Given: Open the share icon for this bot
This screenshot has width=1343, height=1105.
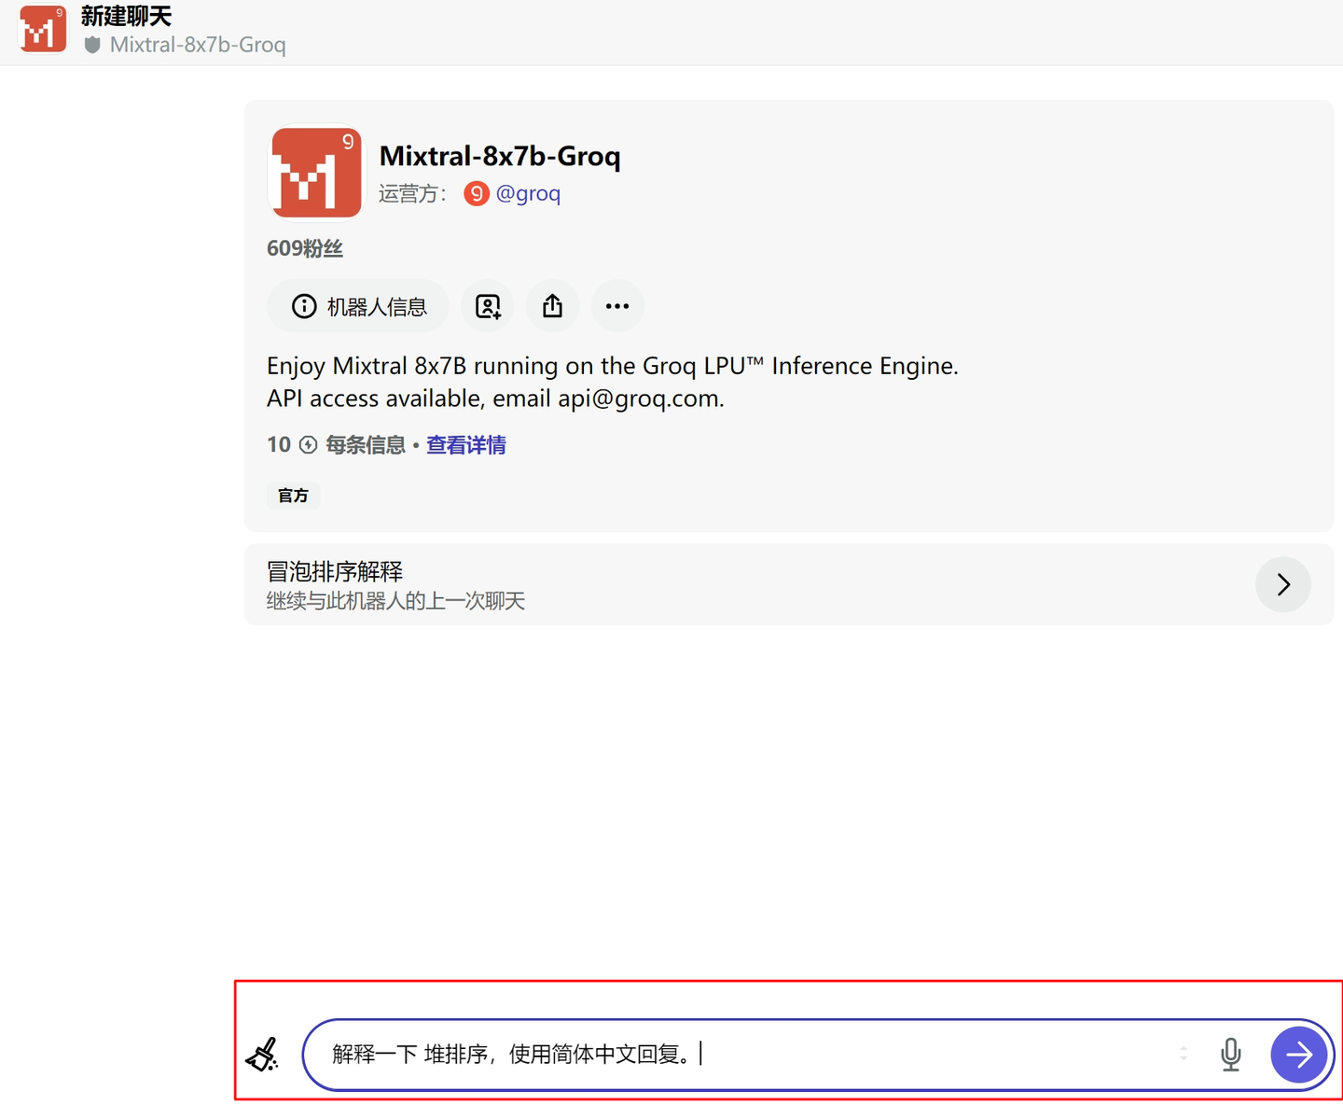Looking at the screenshot, I should 552,305.
